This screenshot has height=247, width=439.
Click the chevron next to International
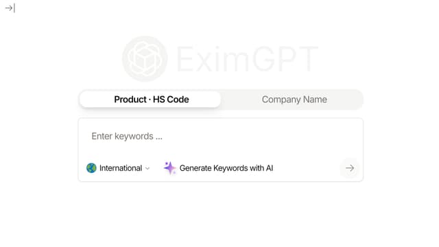point(147,168)
